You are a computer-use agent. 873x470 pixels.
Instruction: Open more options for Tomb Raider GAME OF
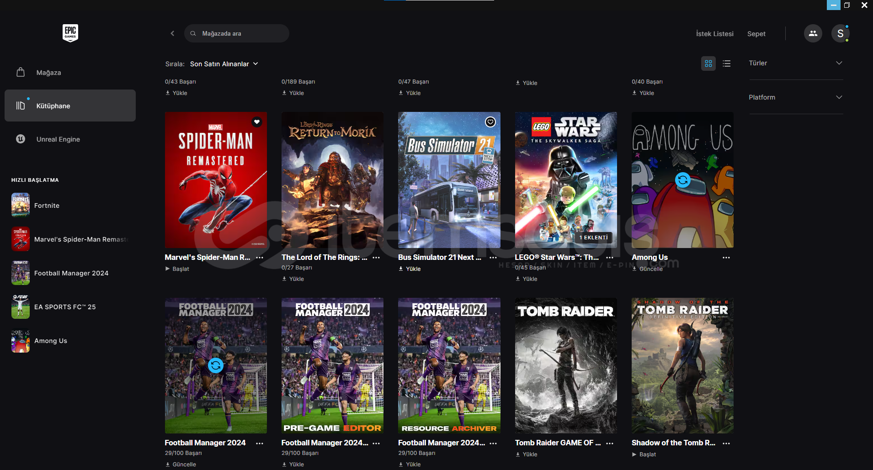[610, 443]
